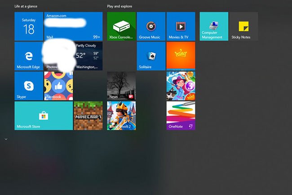This screenshot has height=195, width=292.
Task: Open the Mail tile showing 99+
Action: pos(73,26)
